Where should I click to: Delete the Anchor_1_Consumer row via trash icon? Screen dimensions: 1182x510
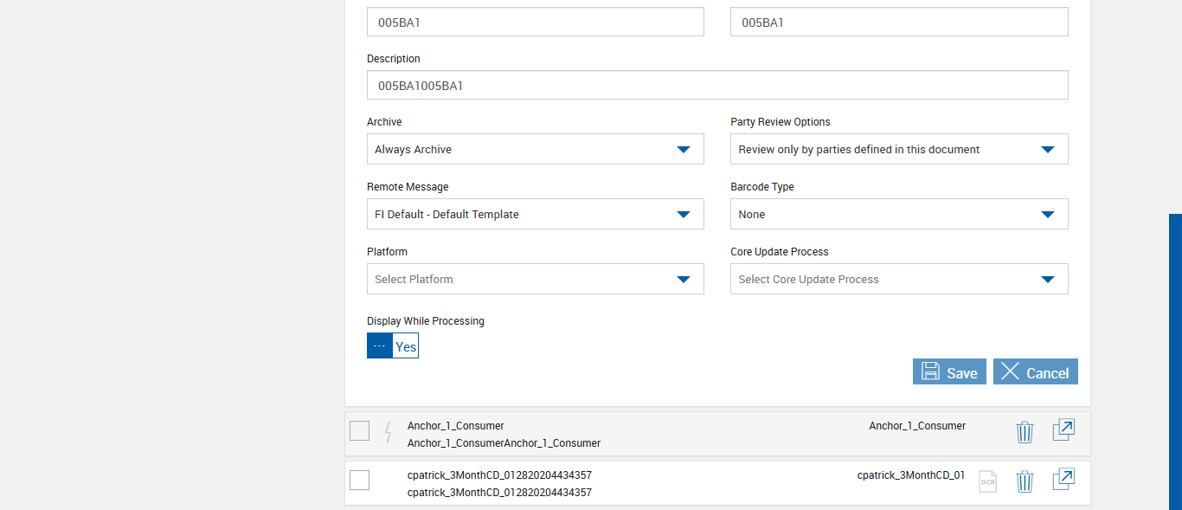coord(1025,431)
